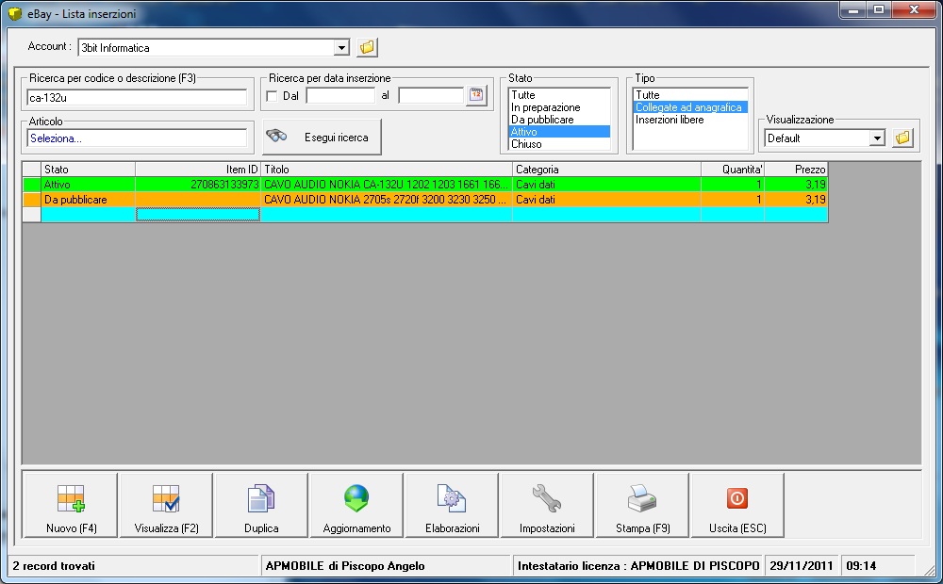The height and width of the screenshot is (584, 943).
Task: Select the title CAVO AUDIO NOKIA 2705s
Action: [x=386, y=200]
